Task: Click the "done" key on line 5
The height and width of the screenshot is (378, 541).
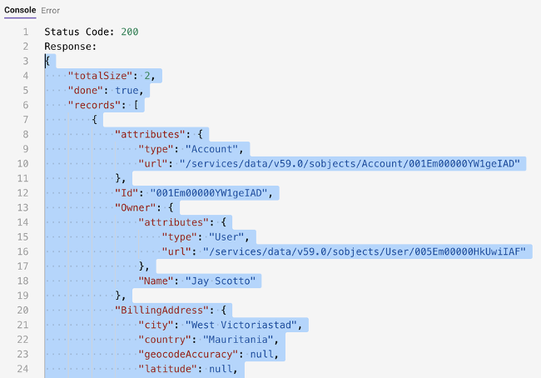Action: 86,91
